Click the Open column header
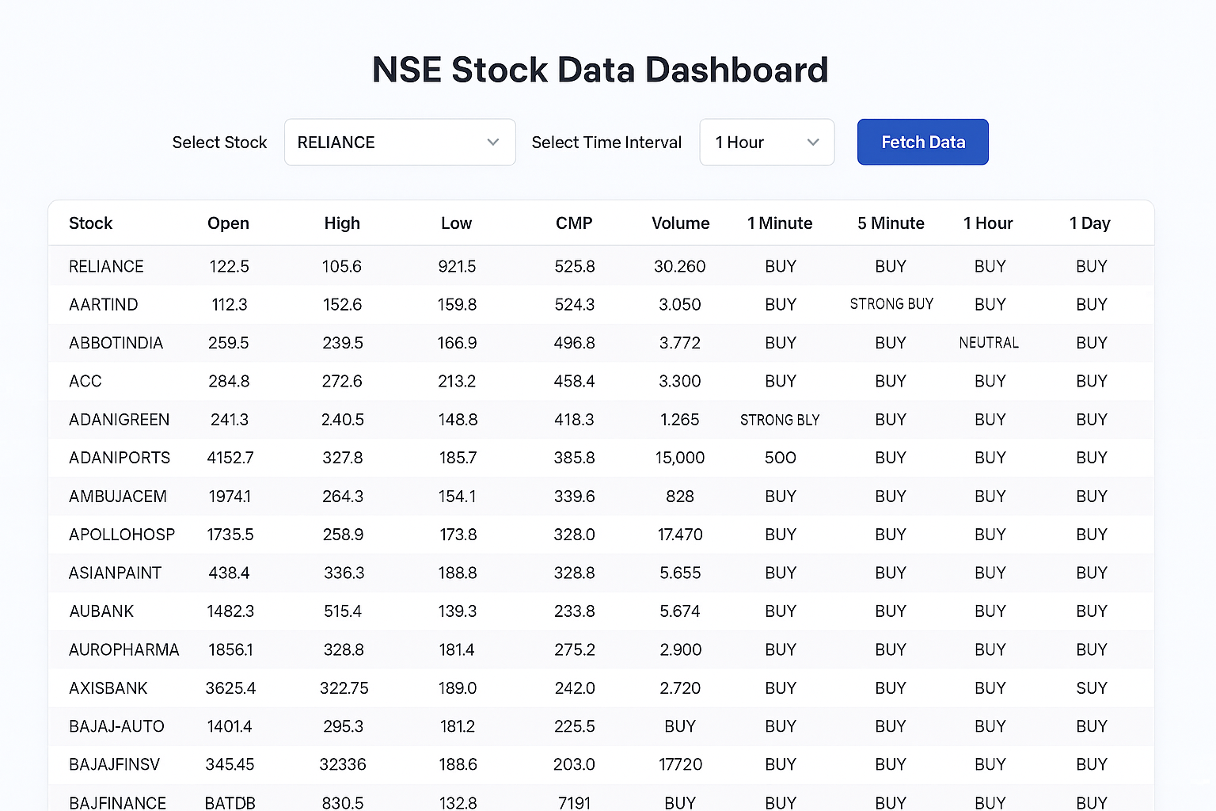The height and width of the screenshot is (811, 1216). 228,223
